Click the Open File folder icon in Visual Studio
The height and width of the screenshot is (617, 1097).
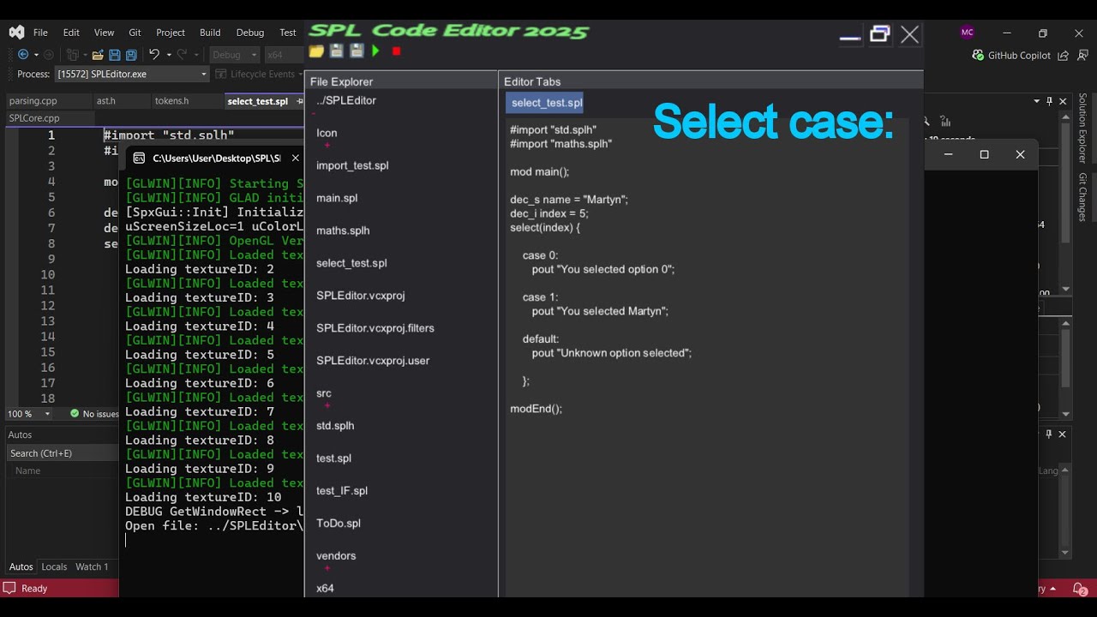tap(98, 54)
